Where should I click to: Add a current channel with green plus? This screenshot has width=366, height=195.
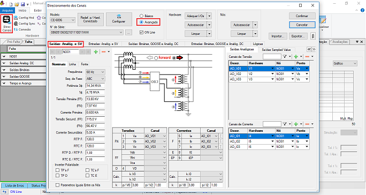tap(296, 124)
